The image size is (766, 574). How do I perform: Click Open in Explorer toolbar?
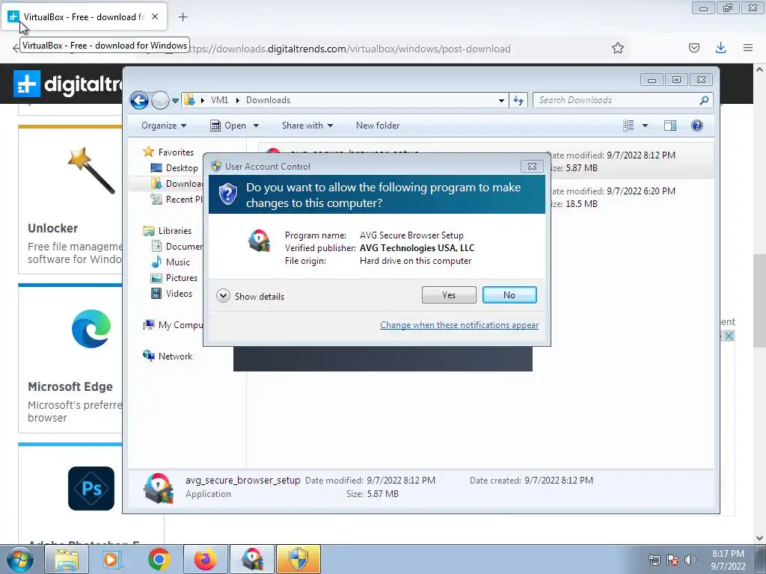[x=229, y=126]
